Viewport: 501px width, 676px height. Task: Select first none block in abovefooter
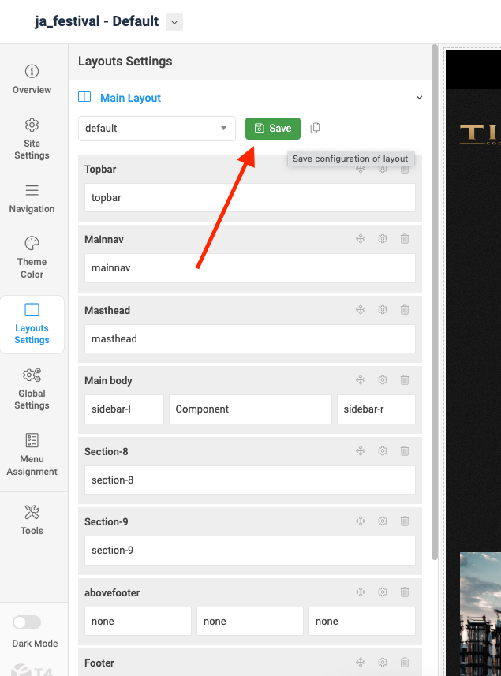138,622
